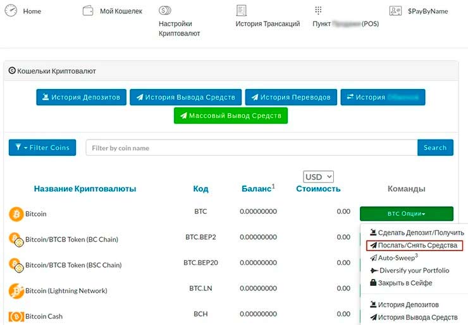Select Auto-Sweep option in menu
The height and width of the screenshot is (325, 468).
point(398,257)
